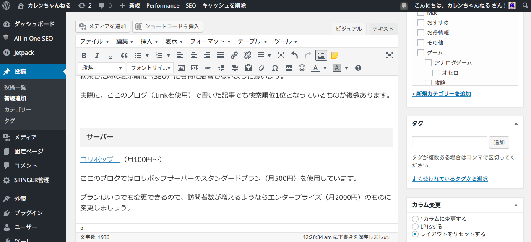This screenshot has height=242, width=531.
Task: Enter distraction-free fullscreen mode
Action: [389, 55]
